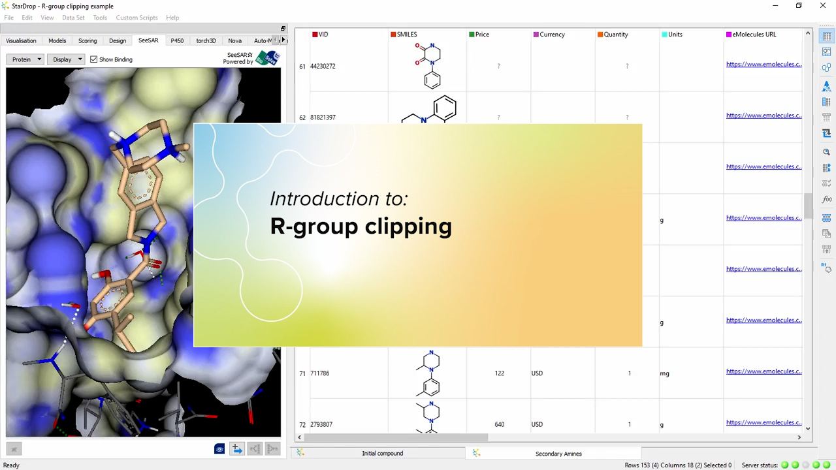Open the data table view icon at sidebar top
The image size is (836, 470).
pos(827,36)
